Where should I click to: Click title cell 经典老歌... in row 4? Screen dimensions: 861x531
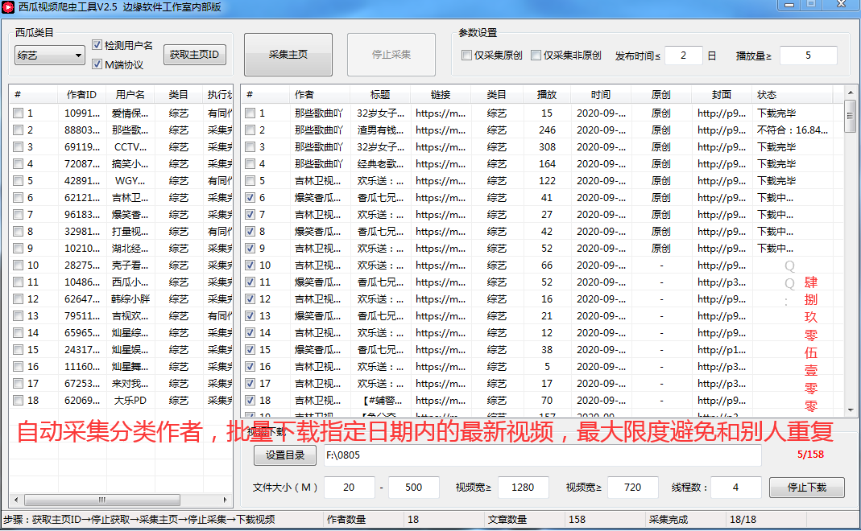tap(380, 164)
